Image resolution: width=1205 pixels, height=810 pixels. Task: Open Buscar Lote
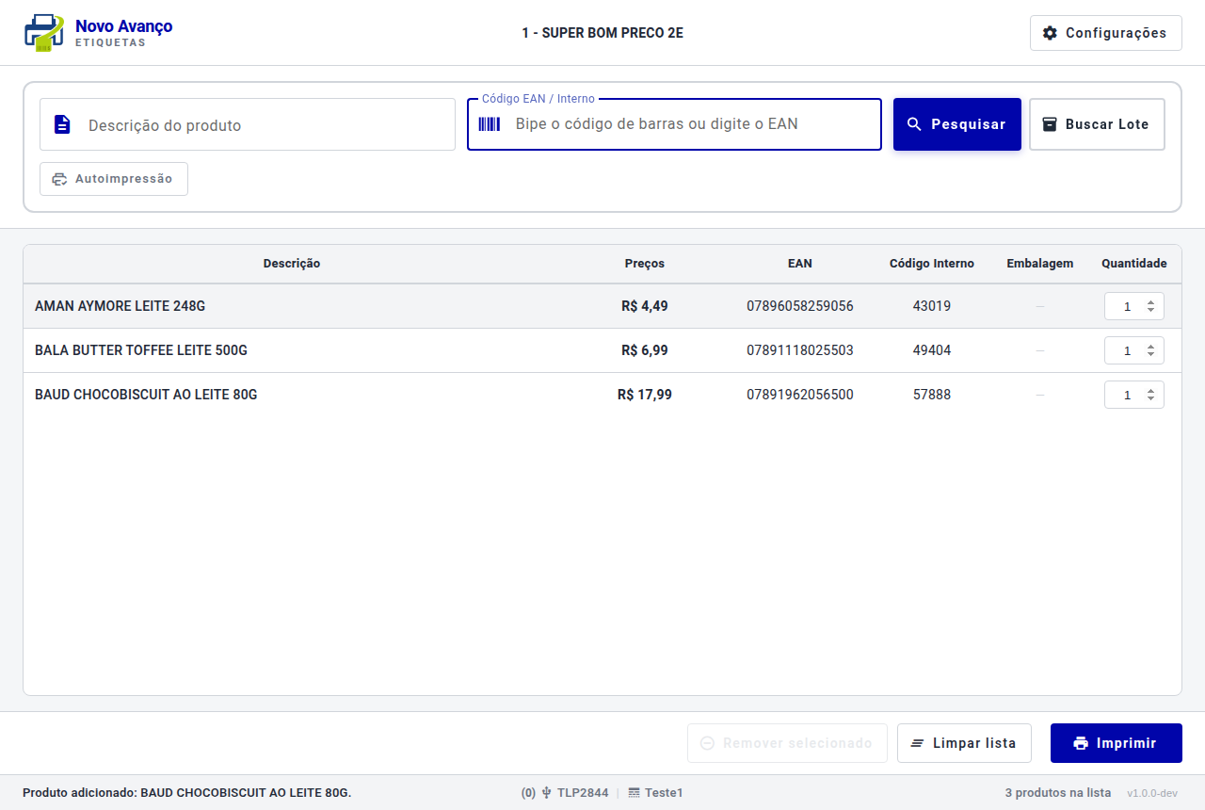[1097, 124]
